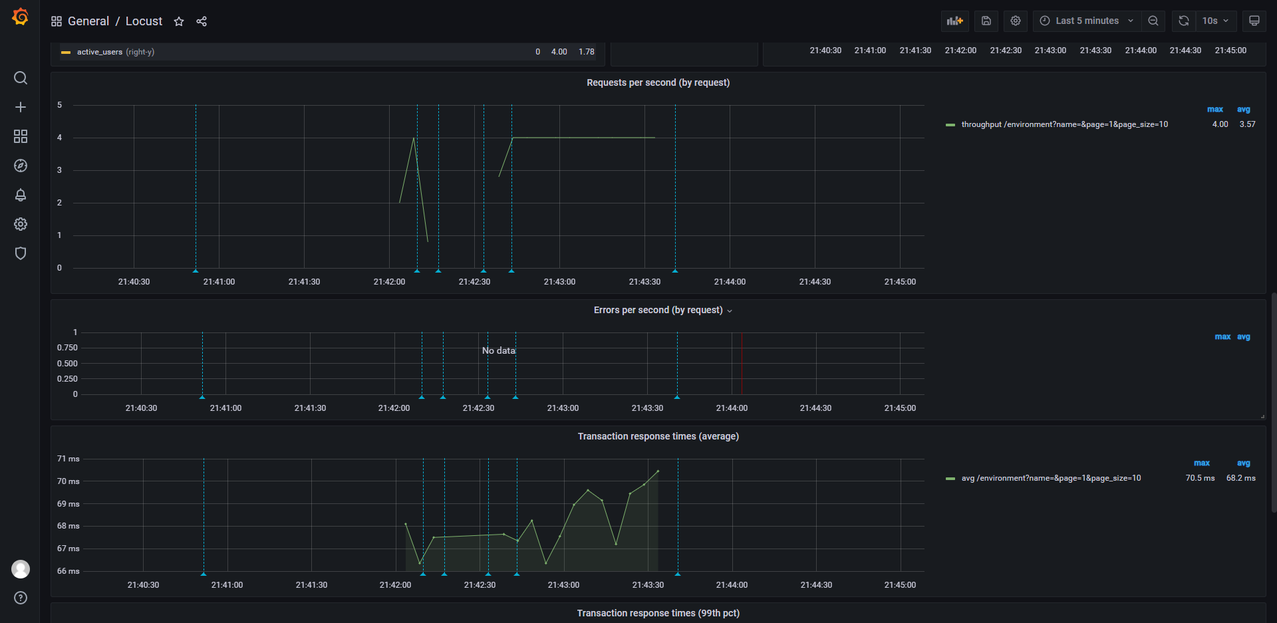Open Transaction response times (99th pct) title
The image size is (1277, 623).
click(658, 613)
